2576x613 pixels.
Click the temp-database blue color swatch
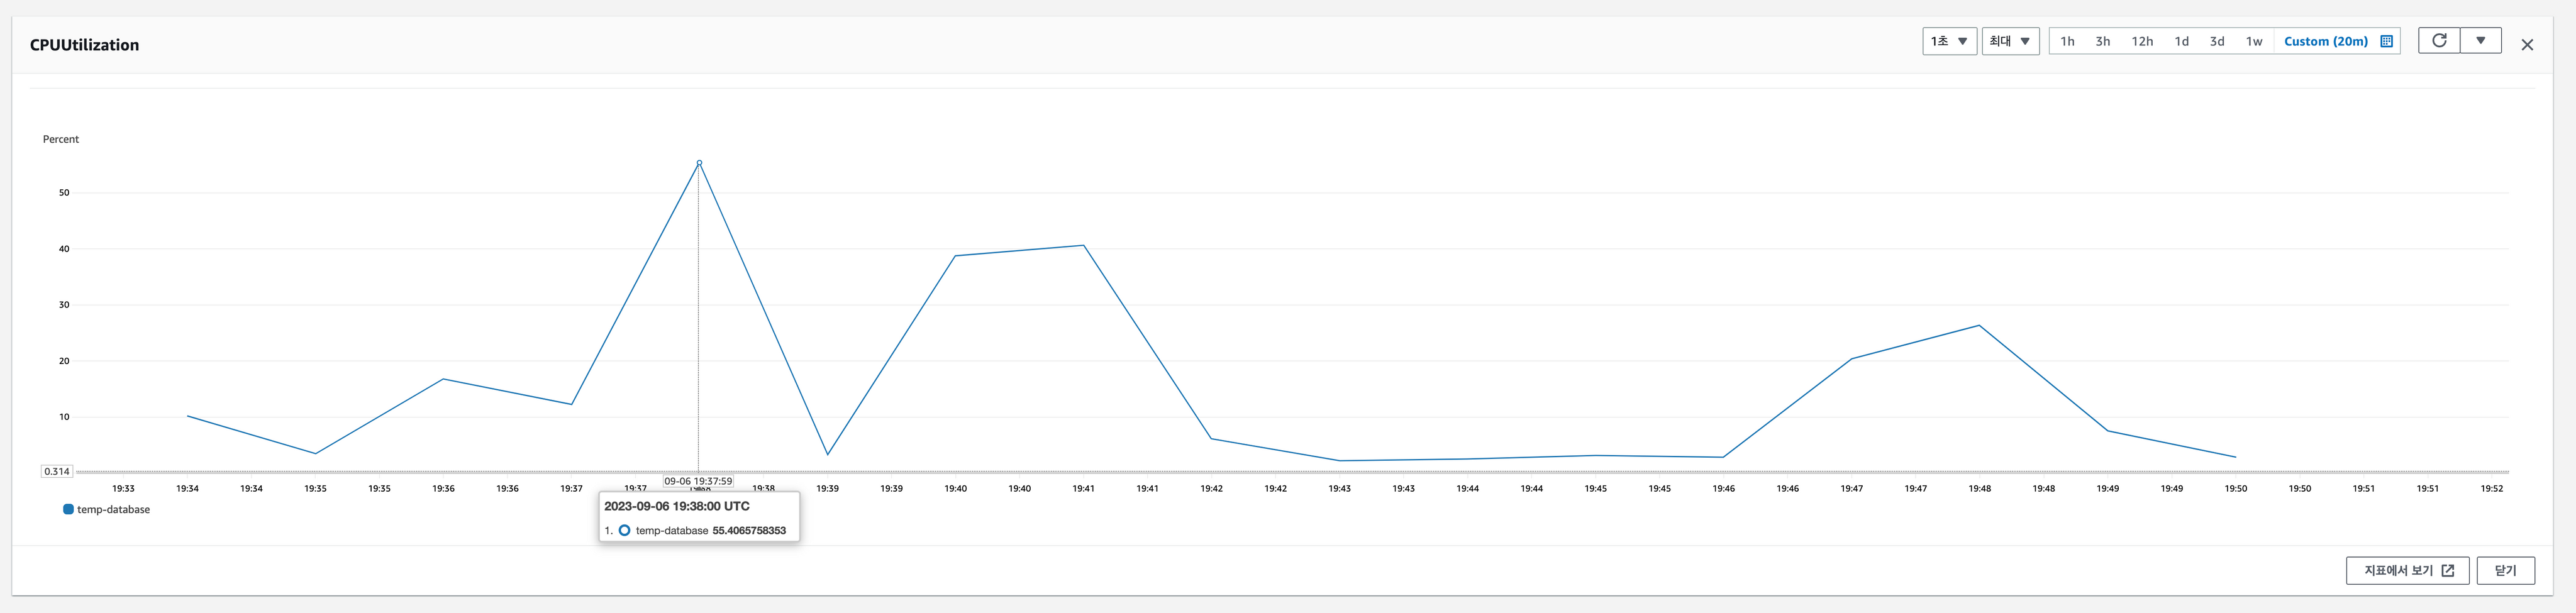point(68,510)
